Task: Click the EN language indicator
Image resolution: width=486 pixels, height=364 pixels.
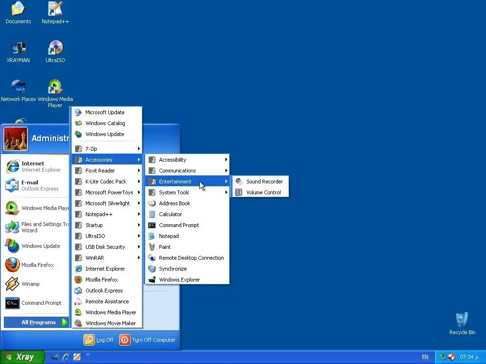Action: (x=425, y=357)
